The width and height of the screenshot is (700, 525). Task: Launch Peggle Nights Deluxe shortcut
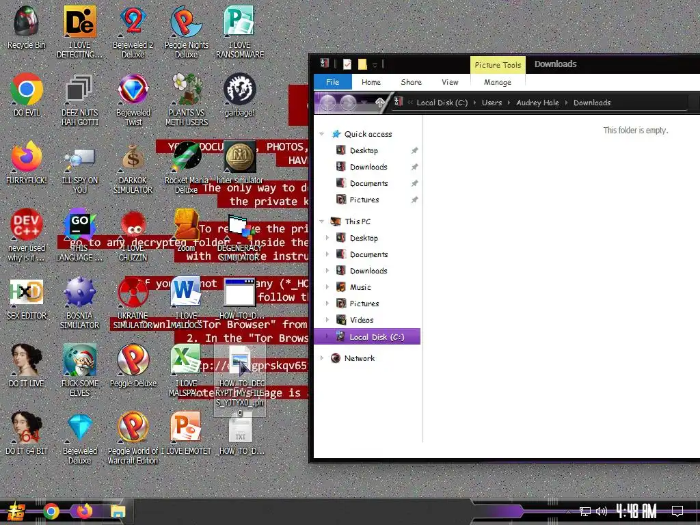[x=186, y=32]
